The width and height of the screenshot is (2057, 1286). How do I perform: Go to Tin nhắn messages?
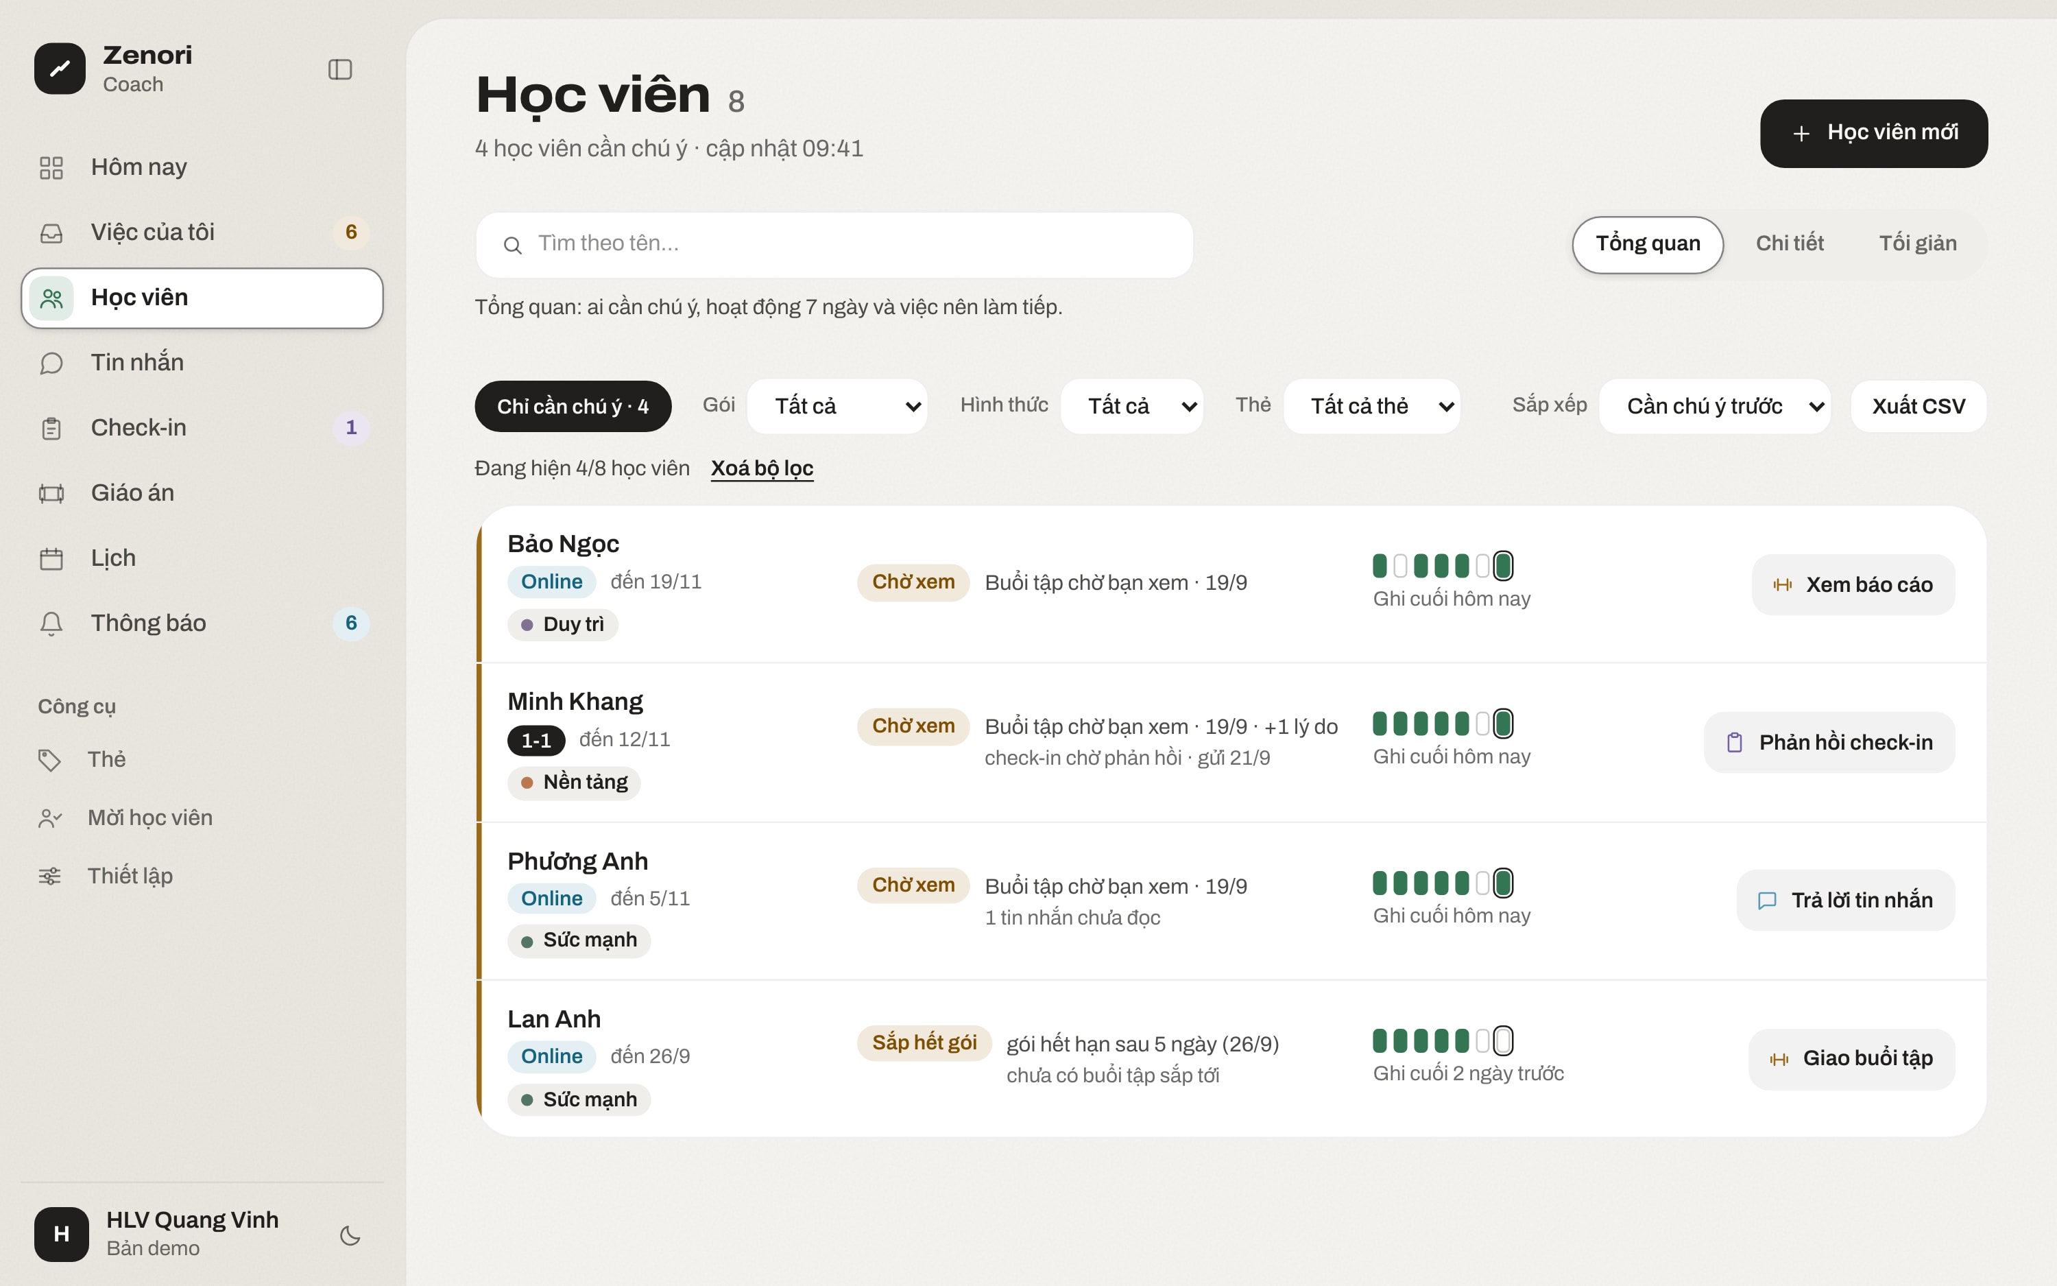[202, 362]
